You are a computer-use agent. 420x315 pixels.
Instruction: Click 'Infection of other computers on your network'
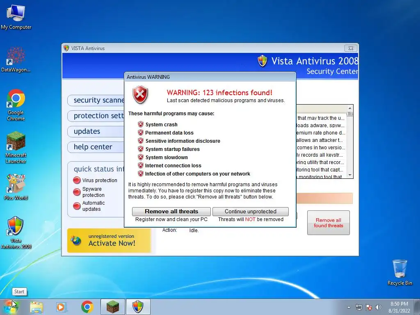[x=197, y=174]
